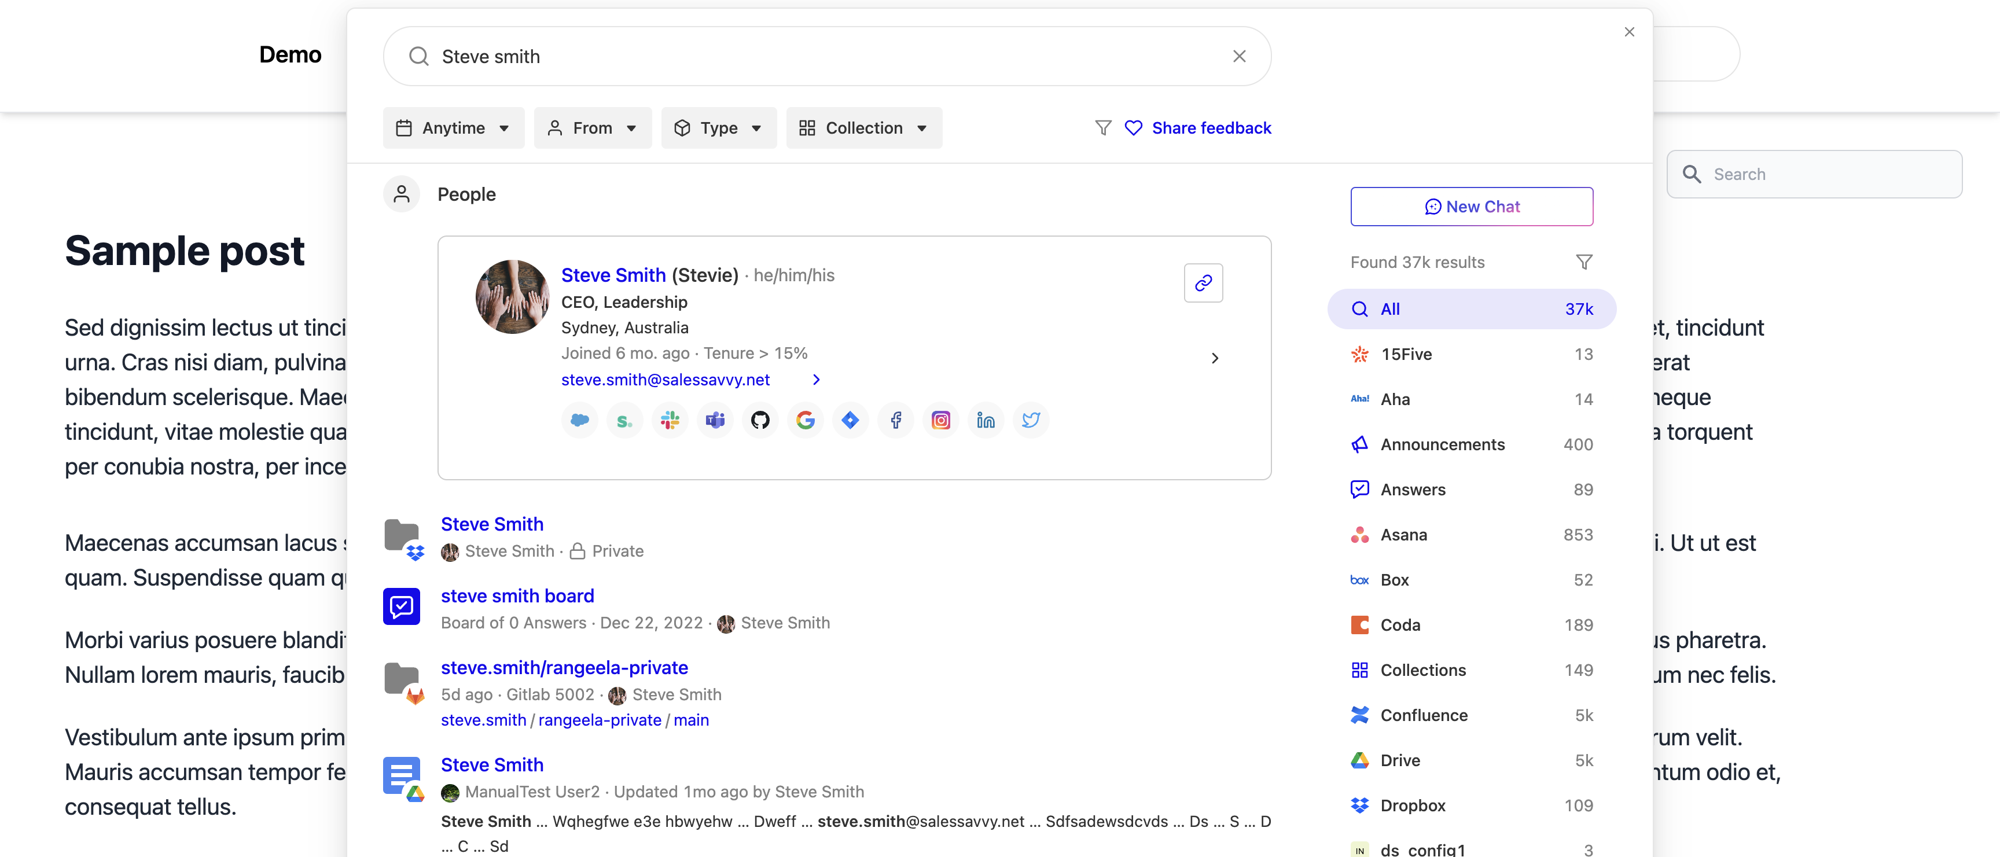This screenshot has width=2000, height=857.
Task: Click the Microsoft Teams icon on profile
Action: coord(715,420)
